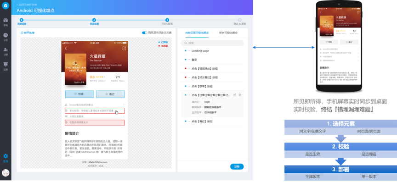Click the 片尾彩蛋解读 row in desktop preview
Screen dimensions: 397x182
click(x=95, y=116)
